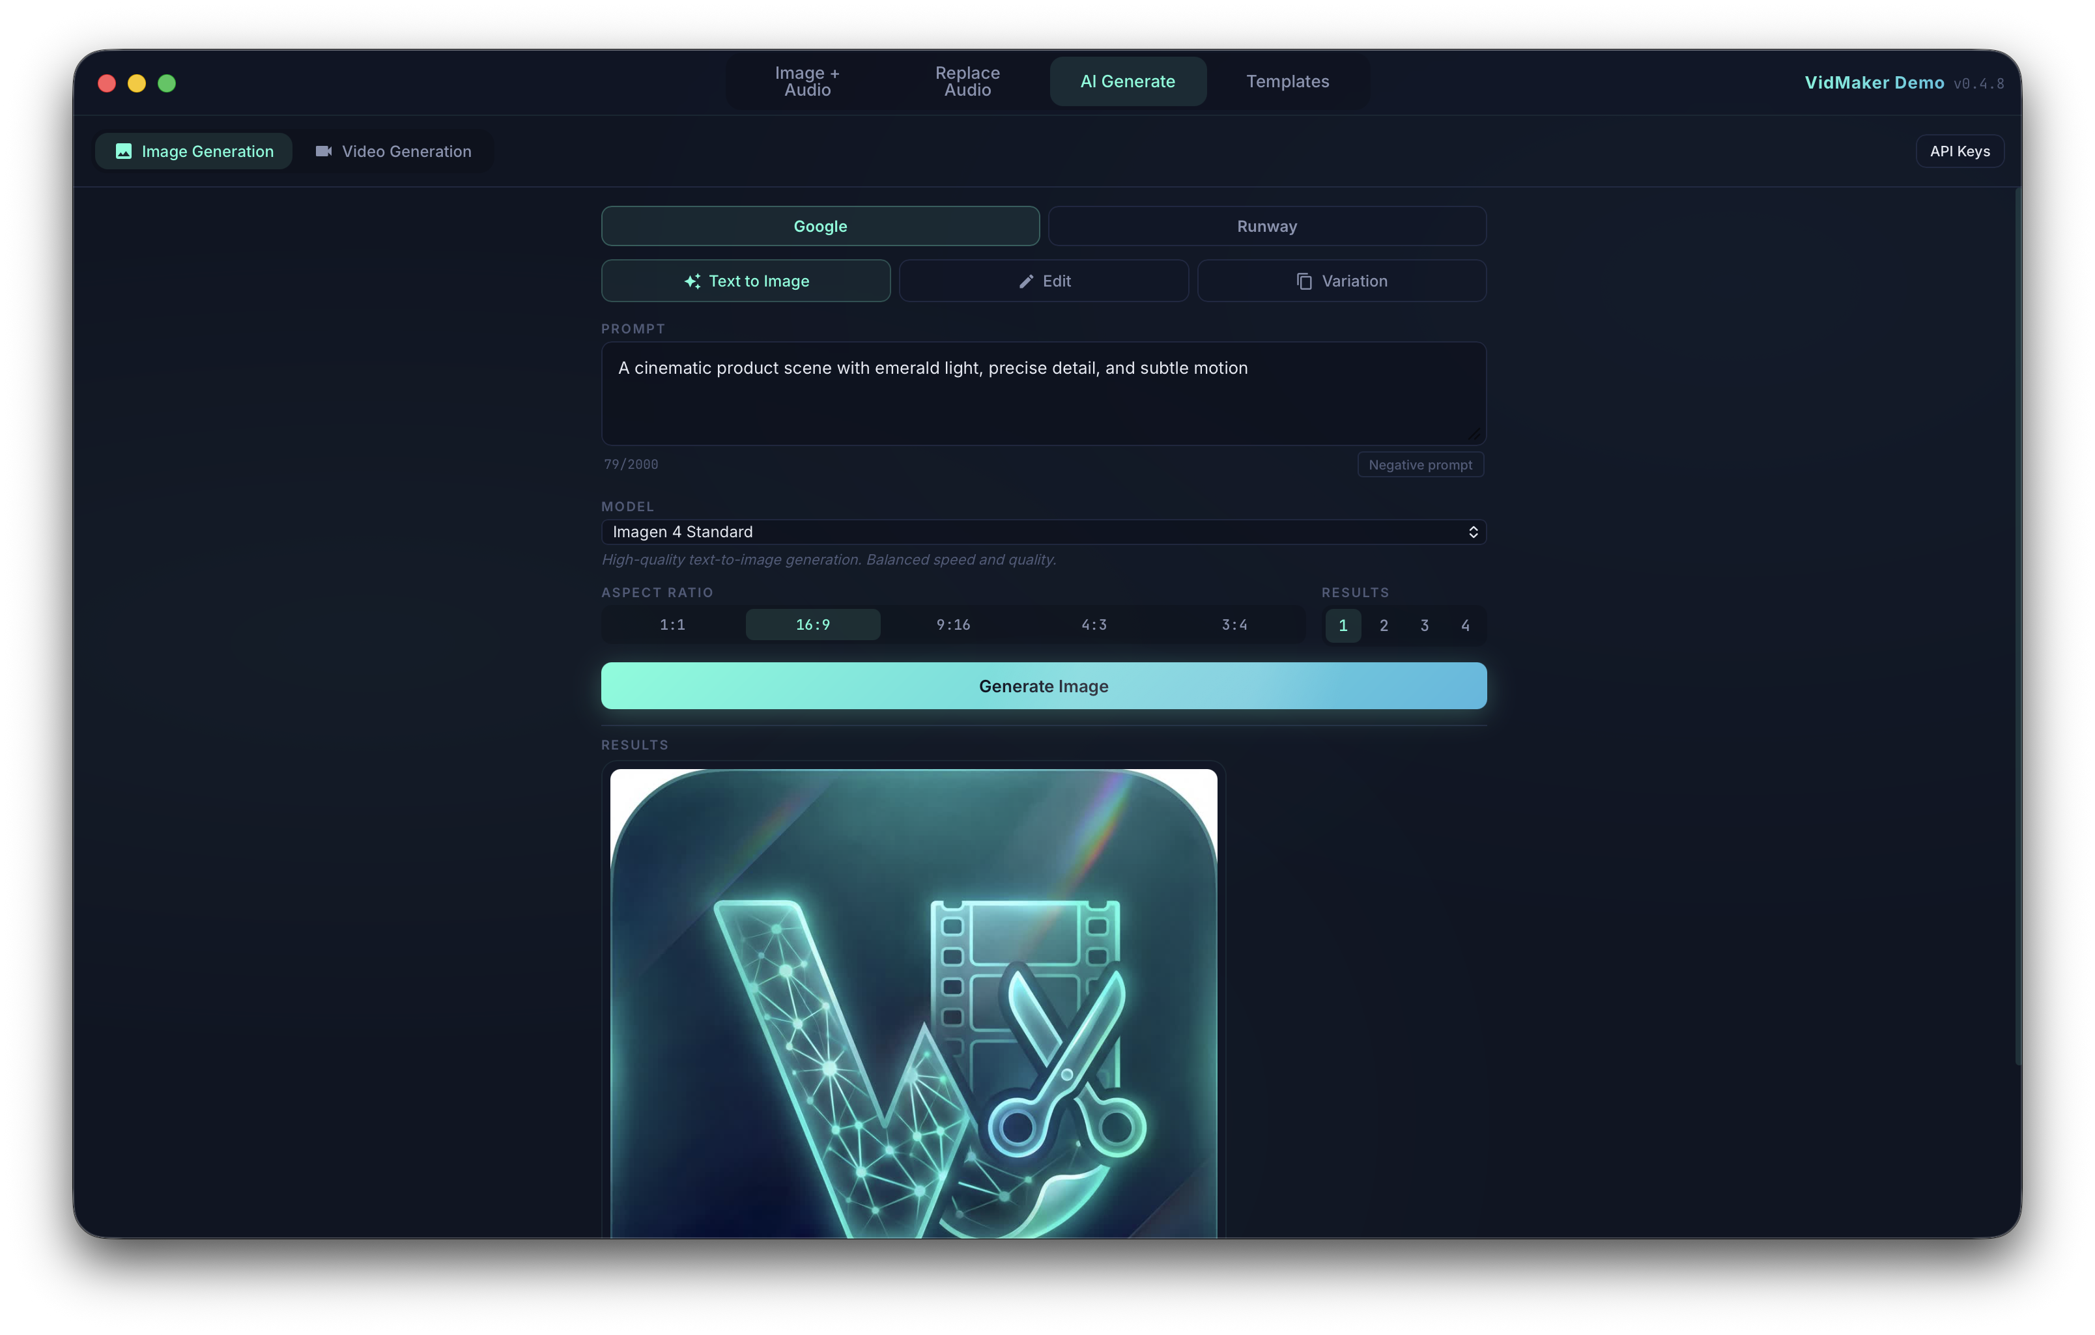Open the Imagen 4 Standard model dropdown

[x=1043, y=531]
